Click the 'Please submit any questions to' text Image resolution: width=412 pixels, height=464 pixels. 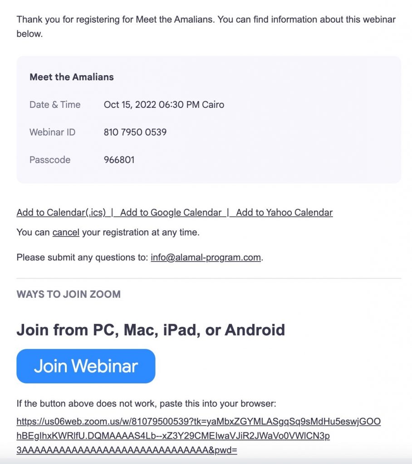pos(82,258)
